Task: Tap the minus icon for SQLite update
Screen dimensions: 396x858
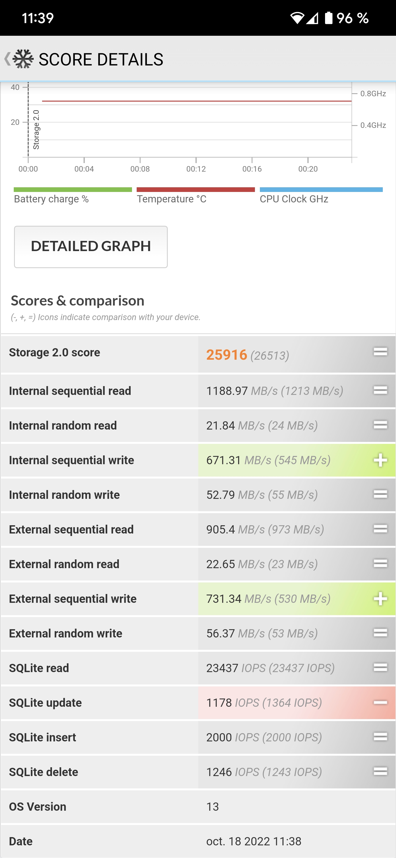Action: pyautogui.click(x=380, y=703)
